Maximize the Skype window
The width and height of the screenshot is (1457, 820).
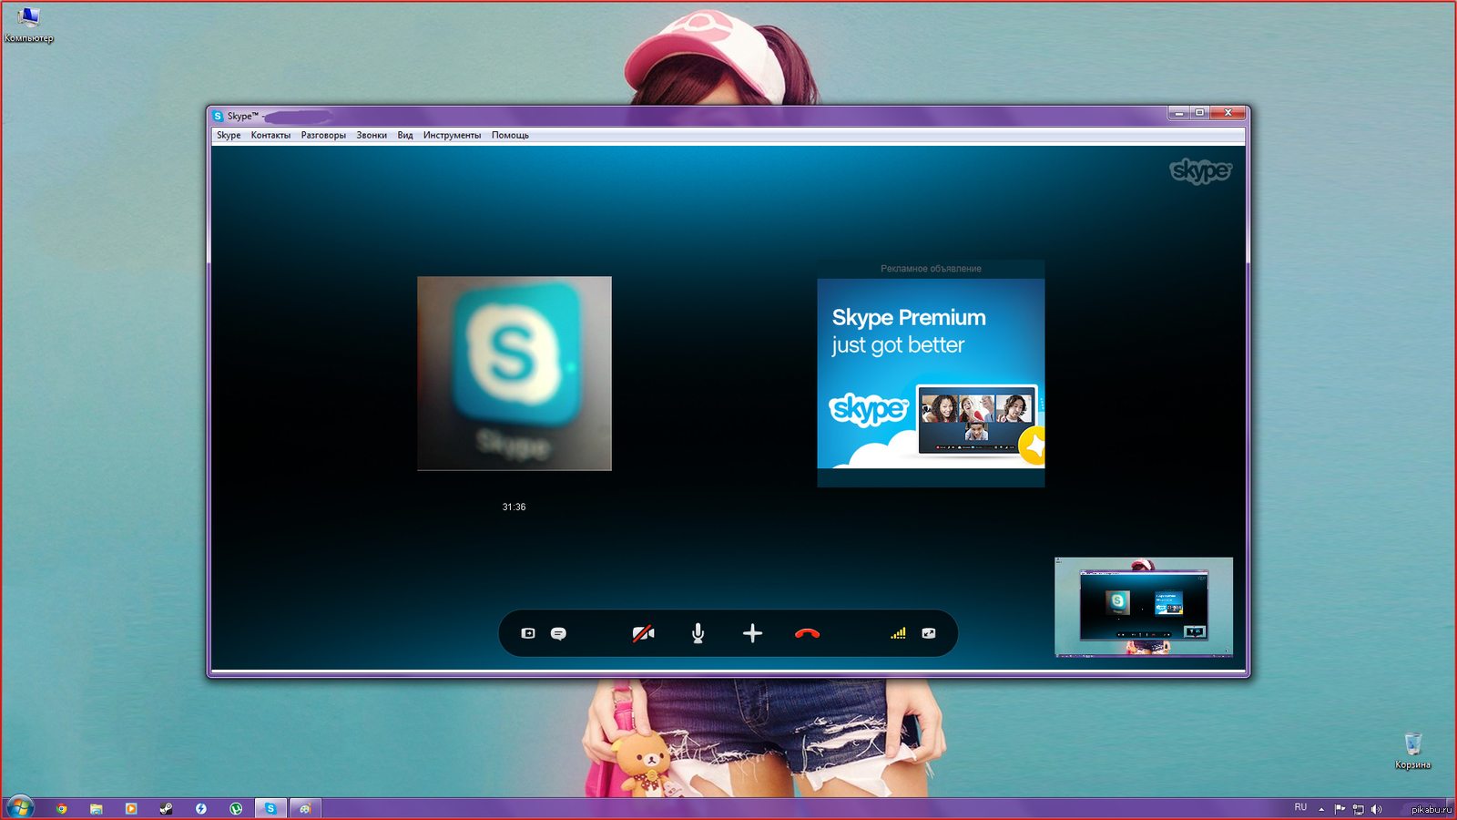click(x=1200, y=113)
